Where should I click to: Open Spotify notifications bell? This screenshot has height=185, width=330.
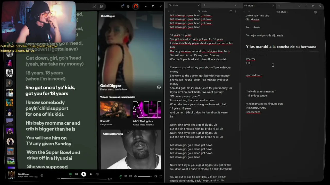[122, 6]
